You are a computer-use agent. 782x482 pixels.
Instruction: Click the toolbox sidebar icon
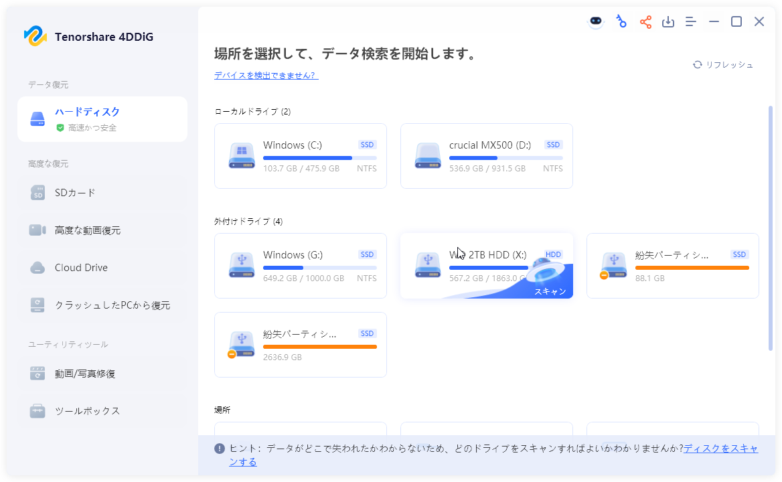pos(38,411)
